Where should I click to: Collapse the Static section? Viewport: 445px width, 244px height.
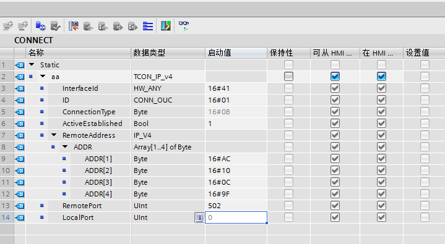[x=32, y=65]
